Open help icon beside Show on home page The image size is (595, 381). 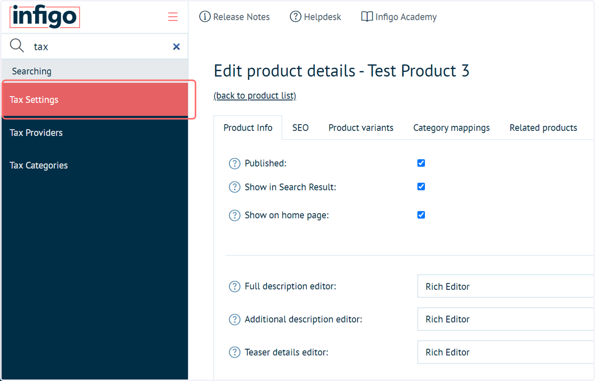(235, 216)
